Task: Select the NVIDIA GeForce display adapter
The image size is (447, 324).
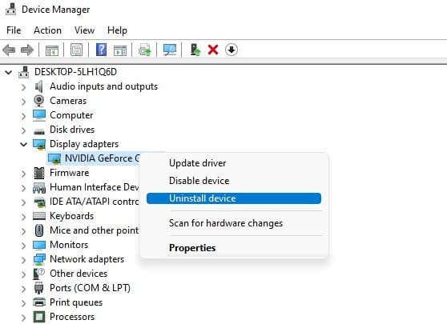Action: point(102,158)
